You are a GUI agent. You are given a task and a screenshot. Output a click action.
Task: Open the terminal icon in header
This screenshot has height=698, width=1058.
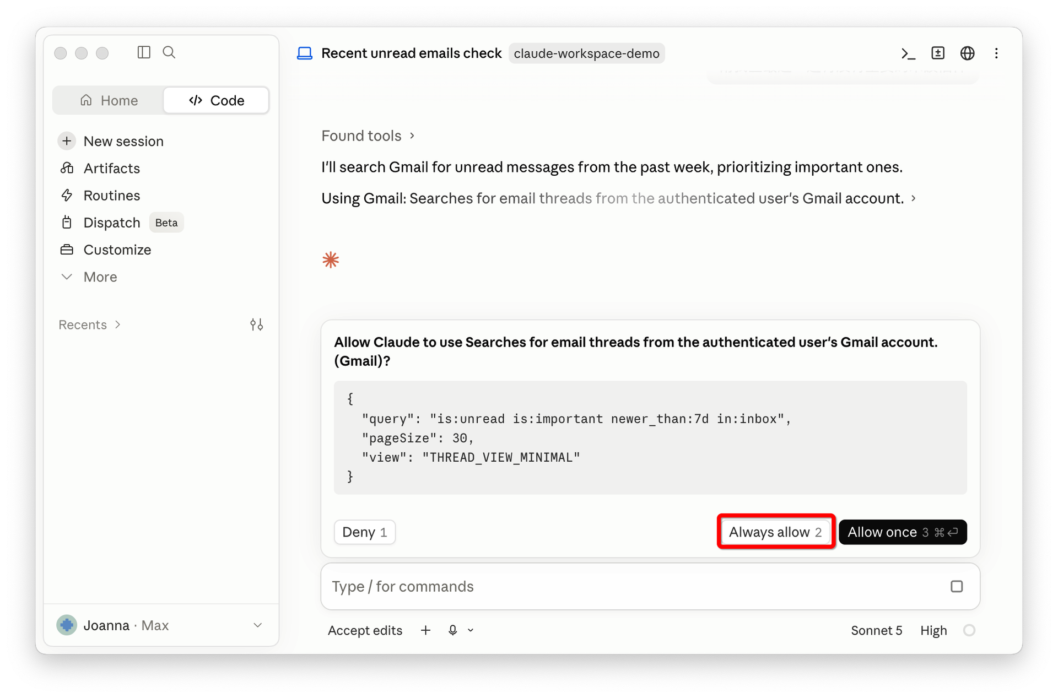[x=908, y=53]
